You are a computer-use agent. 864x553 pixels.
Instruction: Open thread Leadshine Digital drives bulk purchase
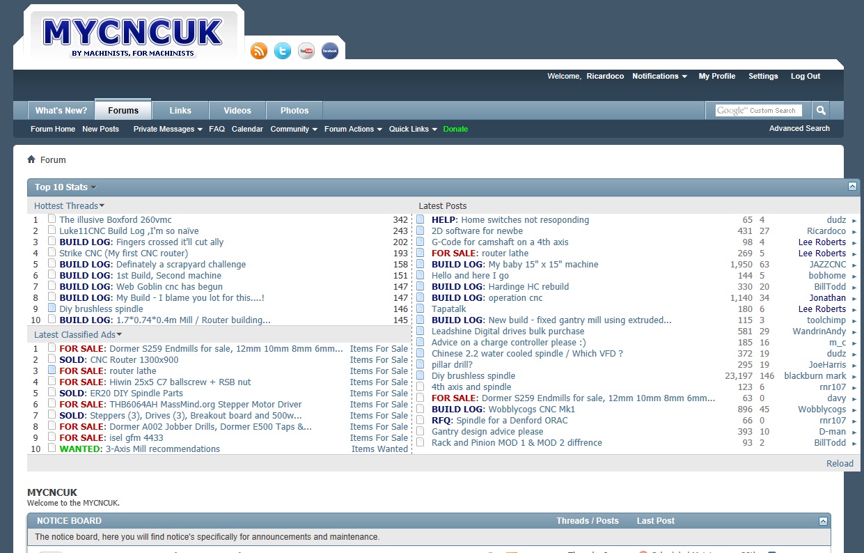508,331
